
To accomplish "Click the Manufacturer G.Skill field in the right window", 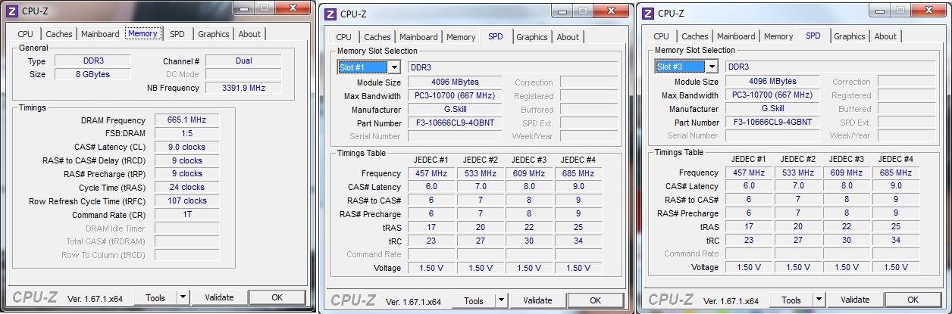I will point(772,108).
